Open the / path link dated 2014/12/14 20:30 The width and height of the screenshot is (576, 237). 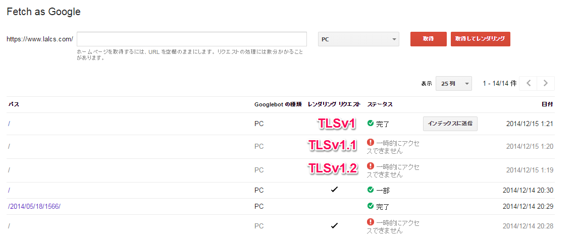click(x=10, y=190)
